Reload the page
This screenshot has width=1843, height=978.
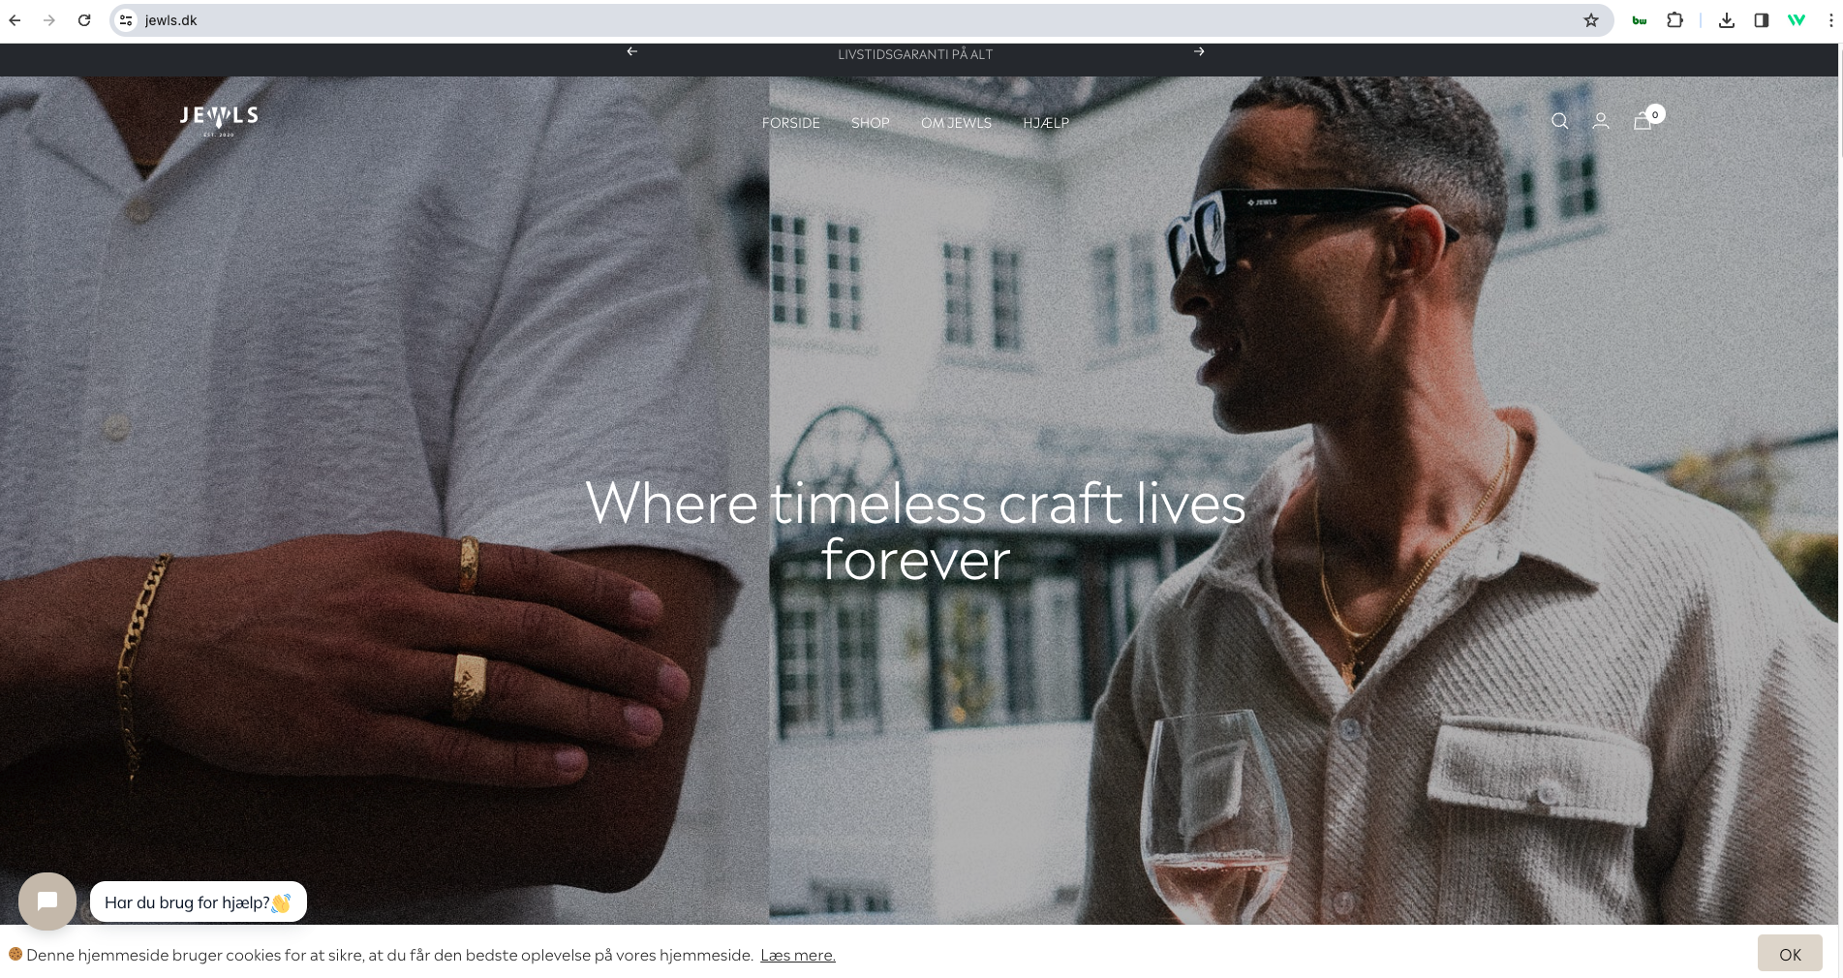(x=84, y=20)
